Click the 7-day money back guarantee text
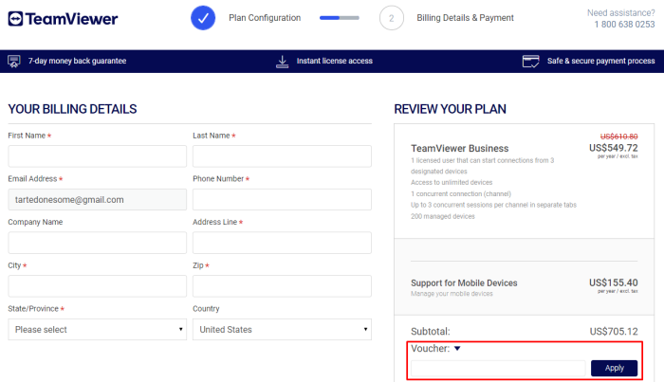The width and height of the screenshot is (664, 382). click(x=77, y=61)
